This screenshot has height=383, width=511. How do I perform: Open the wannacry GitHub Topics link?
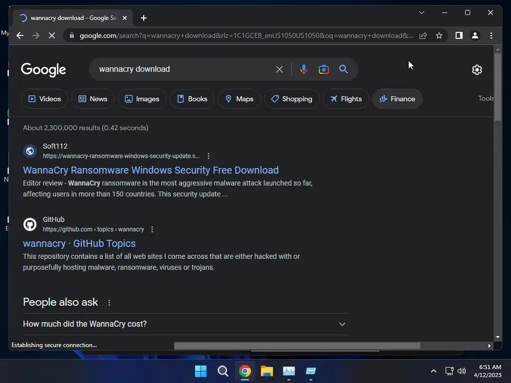pyautogui.click(x=79, y=243)
